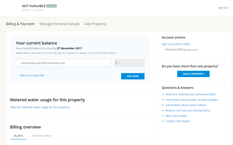
Task: Click the 'Why value water?' link
Action: point(176,116)
